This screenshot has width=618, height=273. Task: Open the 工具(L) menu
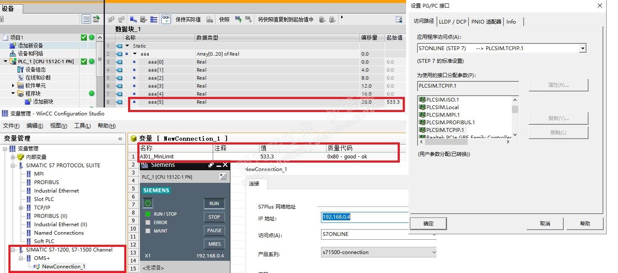click(x=83, y=126)
